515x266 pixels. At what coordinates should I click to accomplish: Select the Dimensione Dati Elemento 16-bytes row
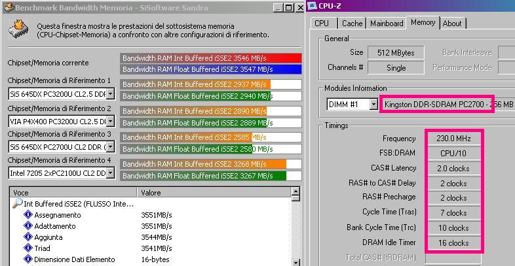click(x=151, y=259)
